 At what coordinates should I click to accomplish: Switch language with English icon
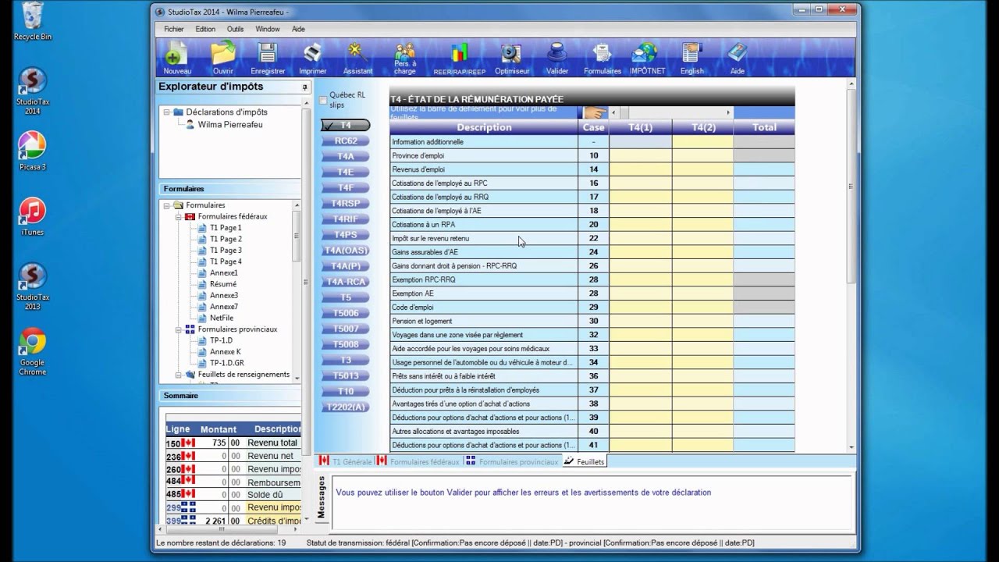[x=691, y=58]
